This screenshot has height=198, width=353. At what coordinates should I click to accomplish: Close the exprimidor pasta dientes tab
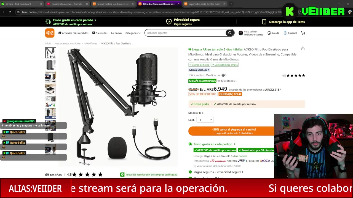tap(224, 4)
